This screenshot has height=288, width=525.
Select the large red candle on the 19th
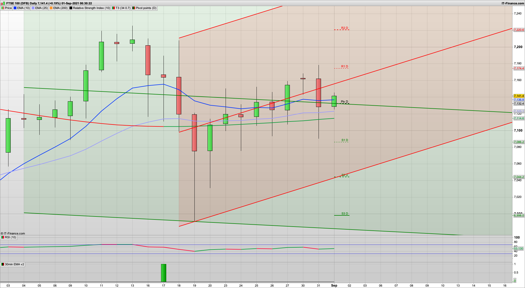[194, 133]
